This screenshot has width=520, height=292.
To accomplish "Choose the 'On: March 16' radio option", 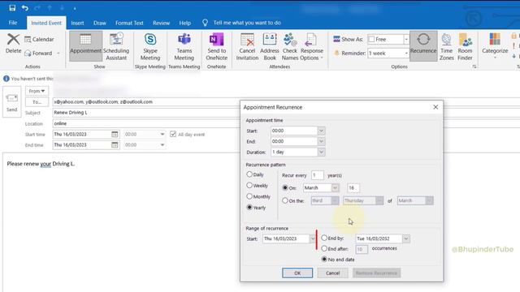I will 285,187.
